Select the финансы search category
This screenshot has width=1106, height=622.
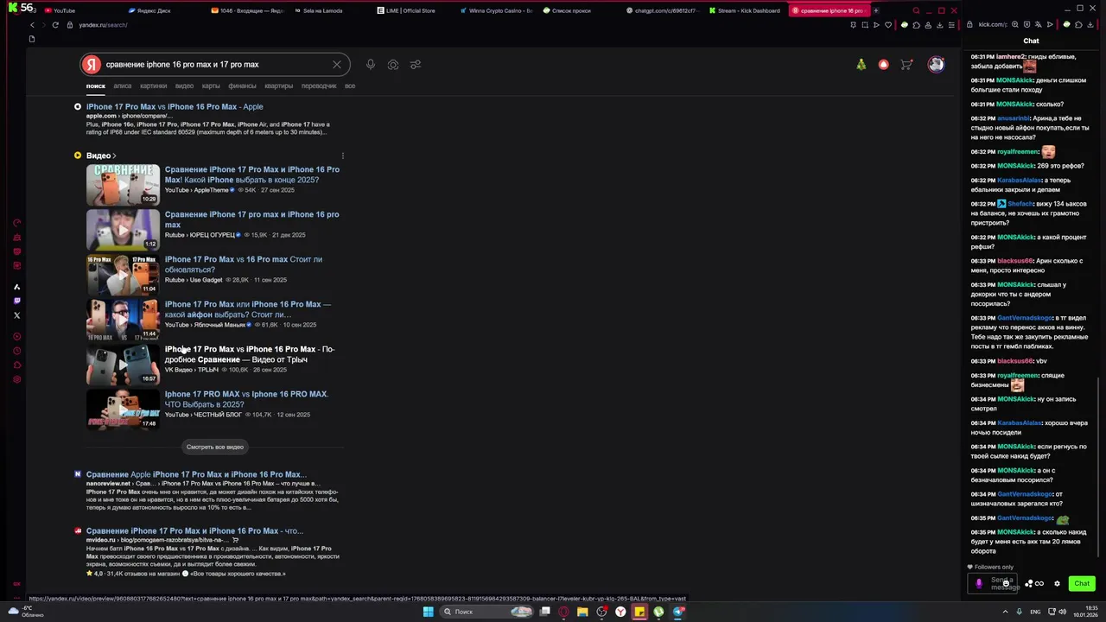point(243,86)
